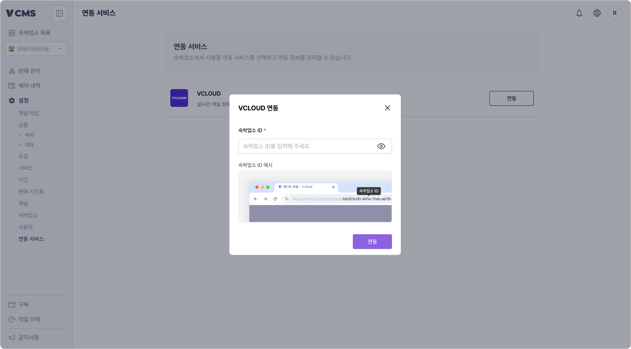Click the 구독 subscription card icon

[11, 304]
